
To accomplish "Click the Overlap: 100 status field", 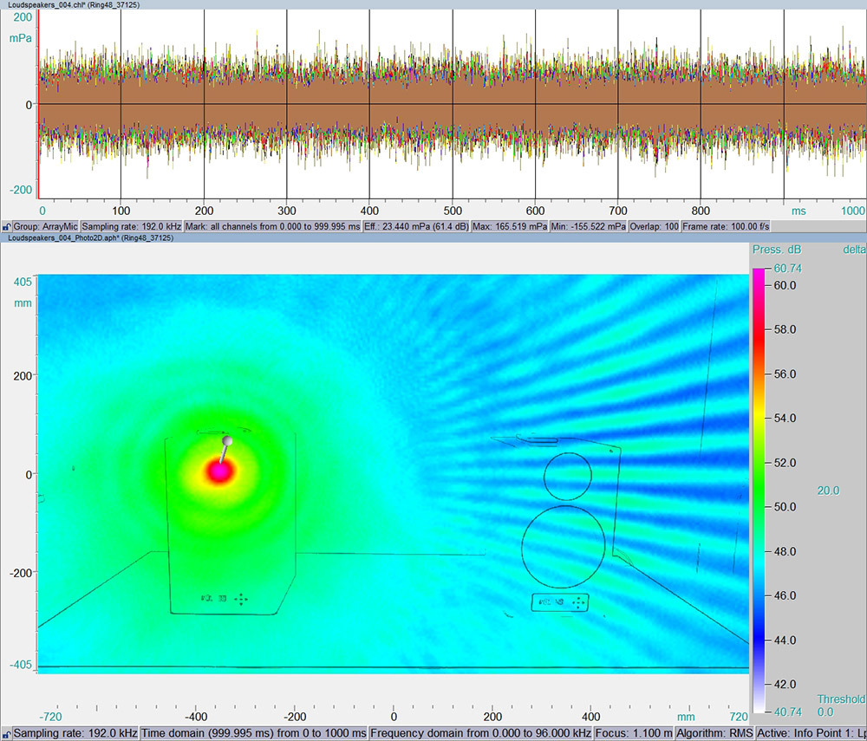I will 654,226.
